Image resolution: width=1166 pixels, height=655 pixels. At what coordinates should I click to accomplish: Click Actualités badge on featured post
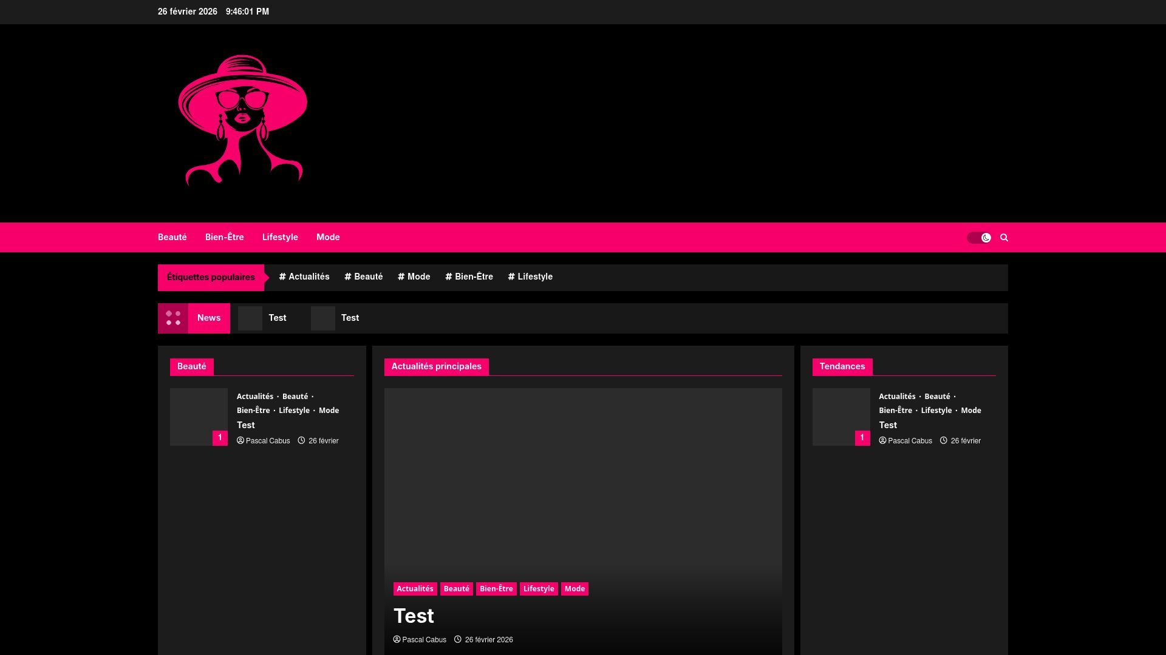[415, 589]
